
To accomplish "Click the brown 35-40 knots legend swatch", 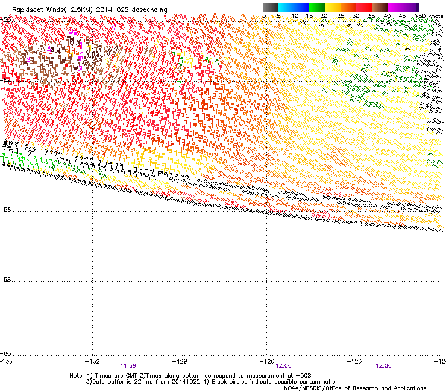I will click(x=380, y=7).
